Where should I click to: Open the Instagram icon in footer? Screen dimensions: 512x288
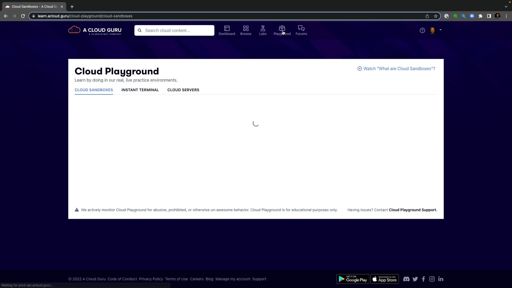point(432,279)
